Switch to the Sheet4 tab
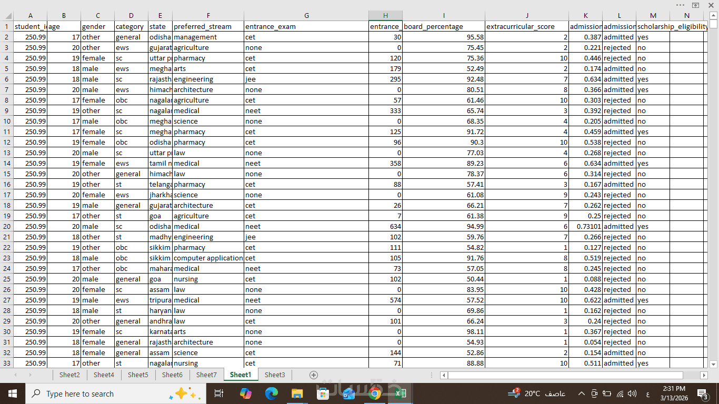 (x=104, y=375)
